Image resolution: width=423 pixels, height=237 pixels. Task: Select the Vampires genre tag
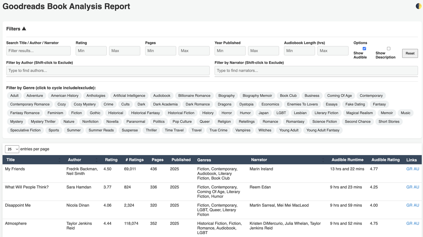243,130
